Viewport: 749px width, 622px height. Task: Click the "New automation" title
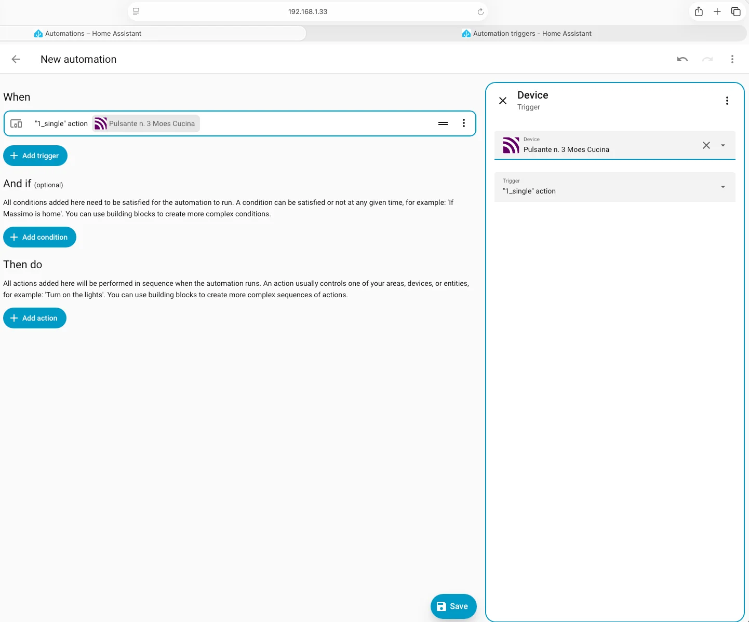coord(78,59)
